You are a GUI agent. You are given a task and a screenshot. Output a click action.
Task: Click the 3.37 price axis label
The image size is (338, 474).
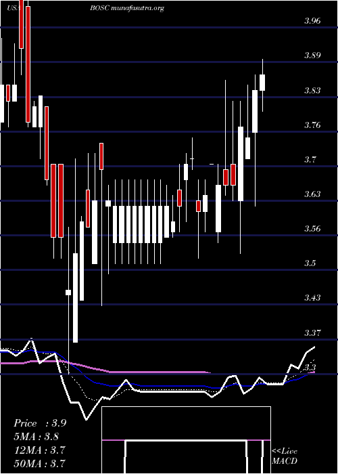pyautogui.click(x=312, y=333)
